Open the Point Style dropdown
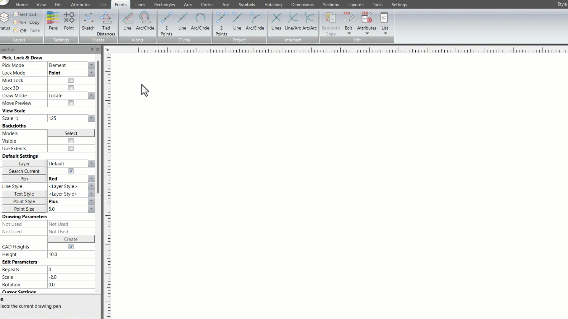Image resolution: width=568 pixels, height=319 pixels. 91,201
